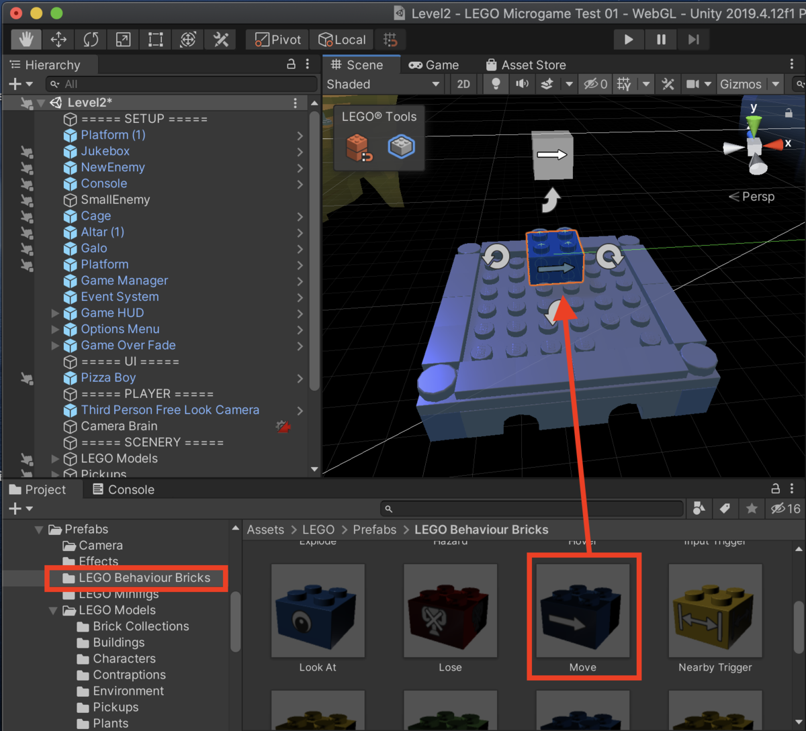Open the scene camera settings
806x731 pixels.
[x=692, y=84]
